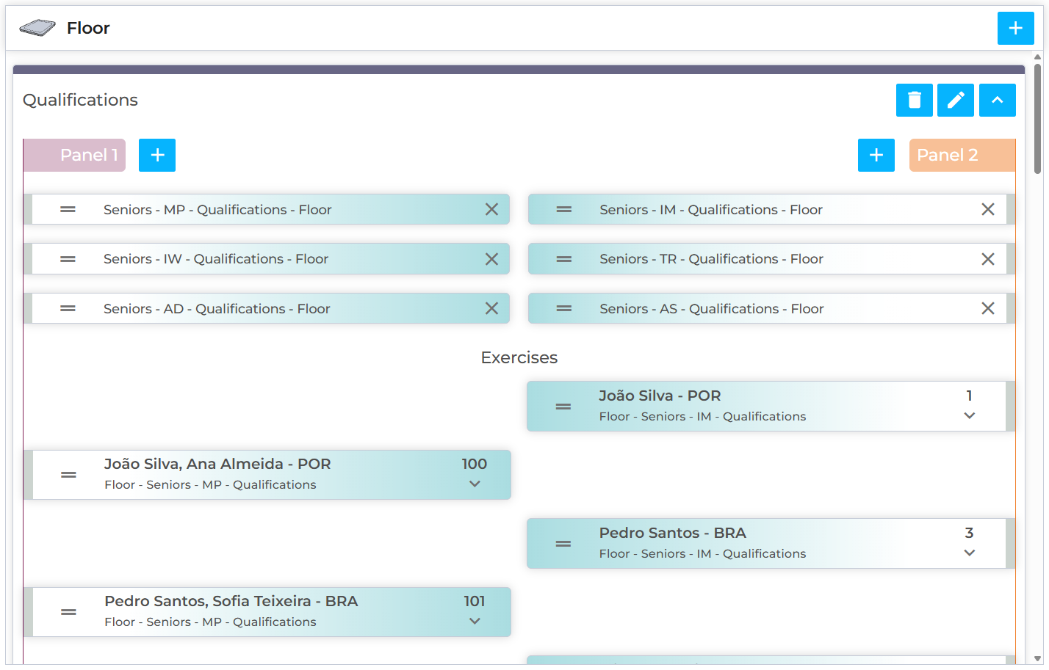Remove Seniors - IM - Qualifications - Floor
This screenshot has width=1049, height=670.
point(988,210)
